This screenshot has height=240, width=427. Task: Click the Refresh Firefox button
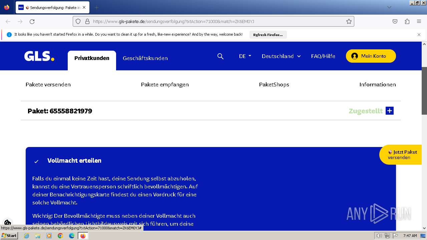pyautogui.click(x=268, y=35)
